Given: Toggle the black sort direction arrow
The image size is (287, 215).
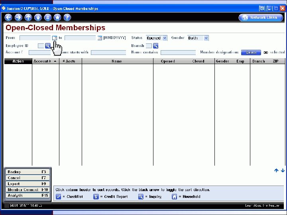Looking at the screenshot, I should [55, 61].
